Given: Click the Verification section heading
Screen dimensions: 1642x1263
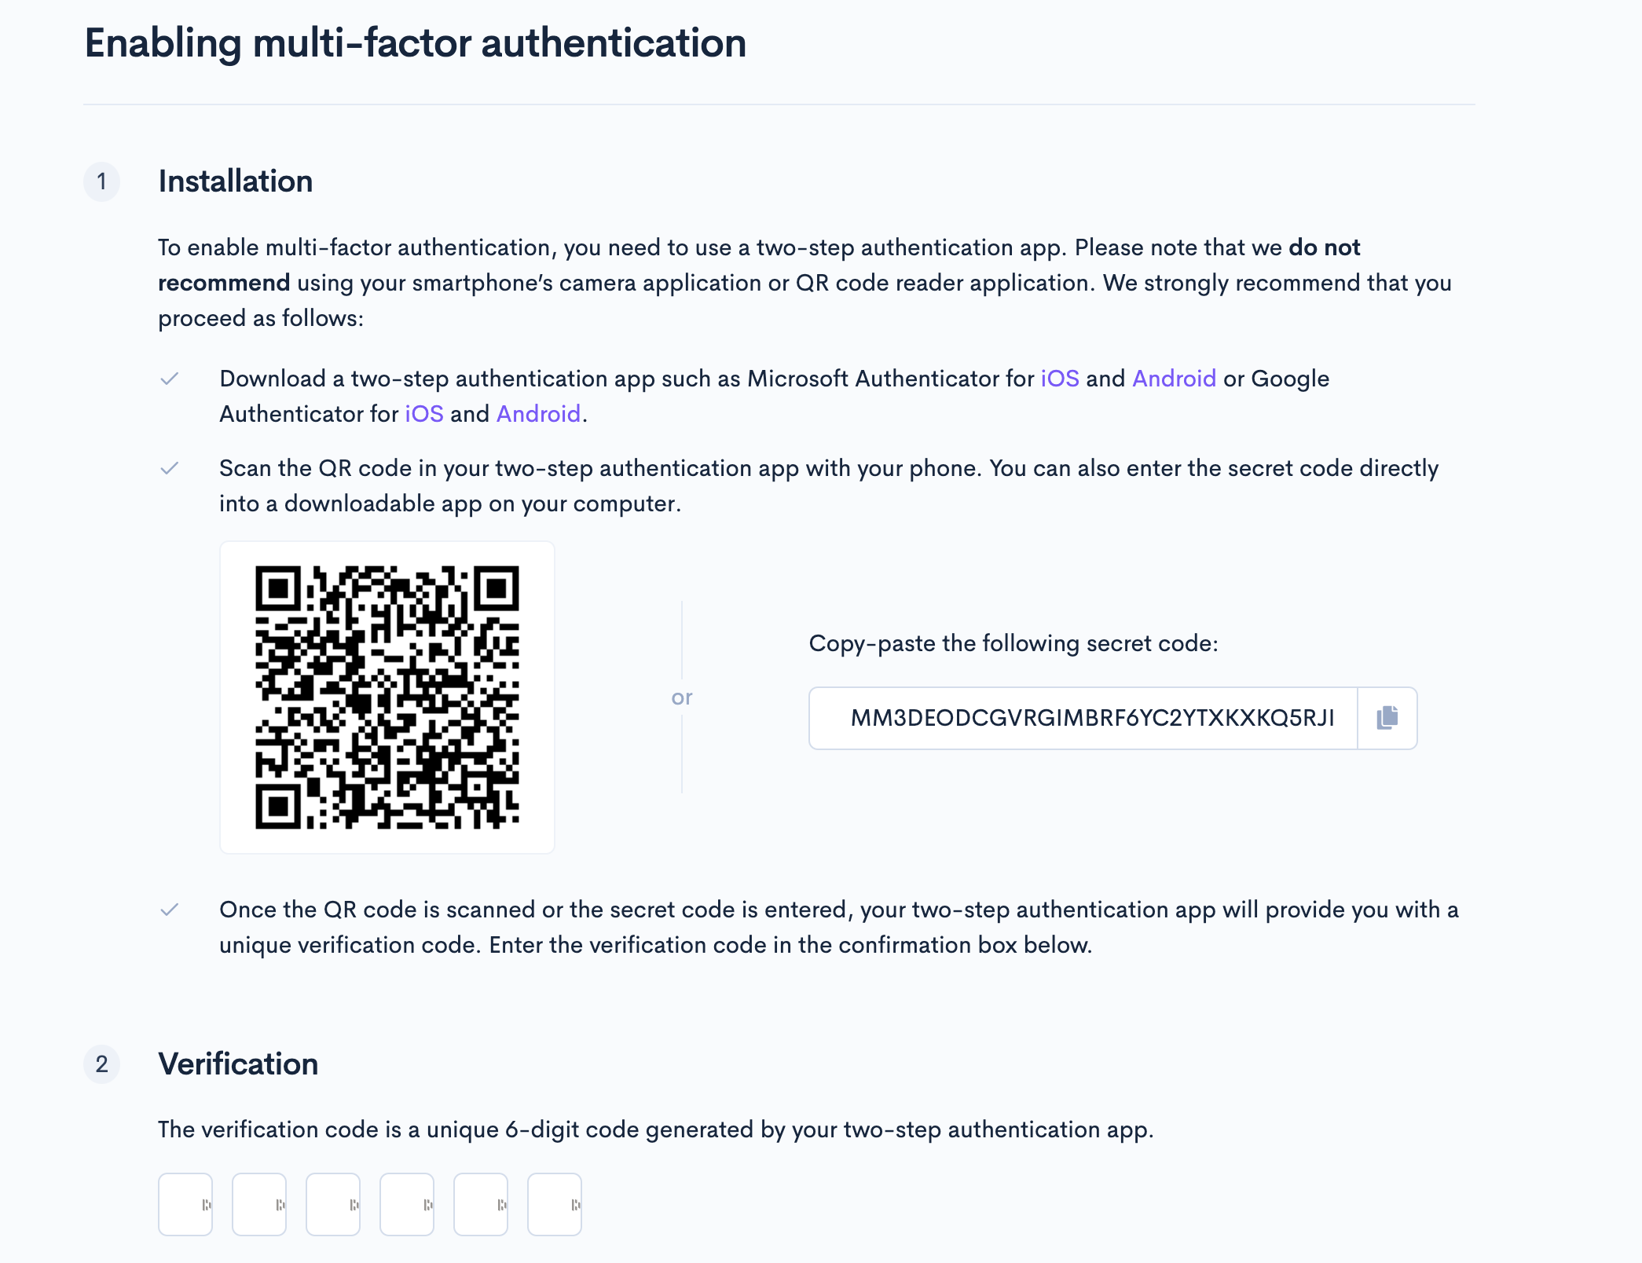Looking at the screenshot, I should (238, 1064).
